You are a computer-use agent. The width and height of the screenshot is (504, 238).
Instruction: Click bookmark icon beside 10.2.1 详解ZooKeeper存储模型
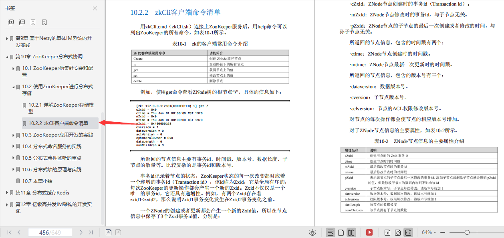coord(24,105)
